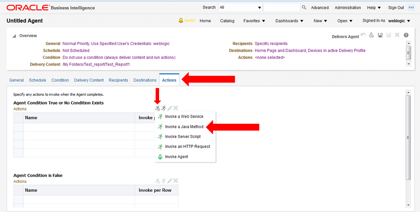Click the Alerts bell icon
Viewport: 420px width, 212px height.
[181, 21]
